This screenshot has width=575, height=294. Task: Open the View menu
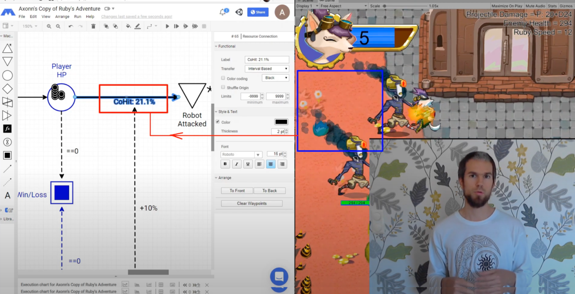(46, 17)
